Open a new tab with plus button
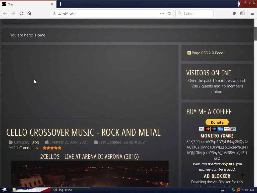 pyautogui.click(x=60, y=4)
